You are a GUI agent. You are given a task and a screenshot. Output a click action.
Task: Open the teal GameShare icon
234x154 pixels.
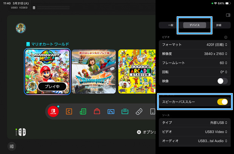tap(125, 112)
